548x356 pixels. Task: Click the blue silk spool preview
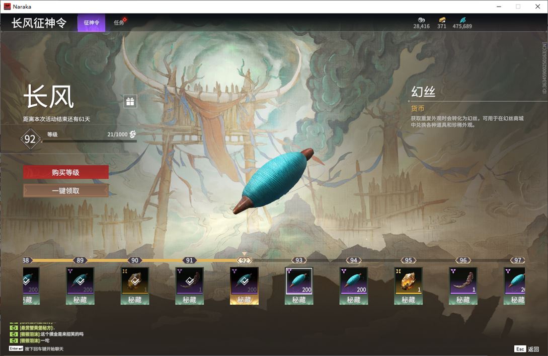pos(273,181)
